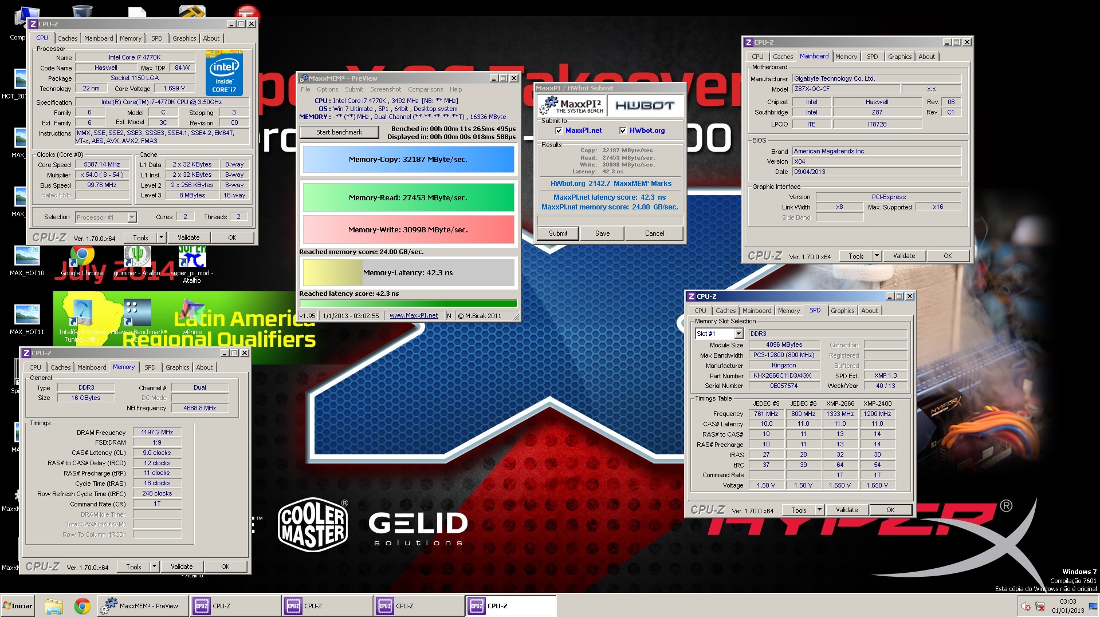
Task: Open Screenshot menu in MaxxMEM²
Action: 386,89
